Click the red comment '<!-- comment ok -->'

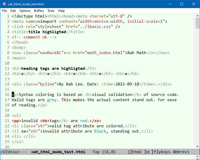34,37
